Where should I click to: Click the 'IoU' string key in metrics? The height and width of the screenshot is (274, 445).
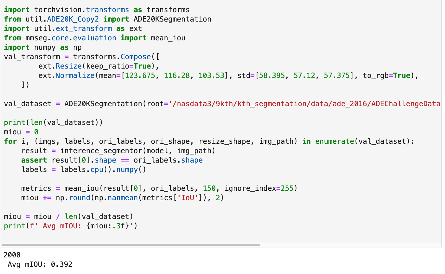click(x=187, y=198)
